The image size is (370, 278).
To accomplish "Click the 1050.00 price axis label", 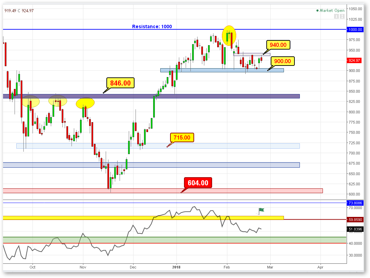I will pos(355,9).
